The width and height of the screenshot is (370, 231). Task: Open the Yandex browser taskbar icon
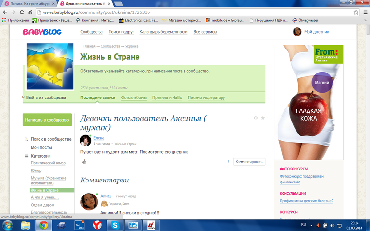97,225
